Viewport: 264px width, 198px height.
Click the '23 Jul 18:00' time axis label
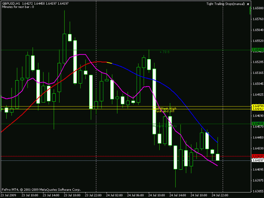72,195
